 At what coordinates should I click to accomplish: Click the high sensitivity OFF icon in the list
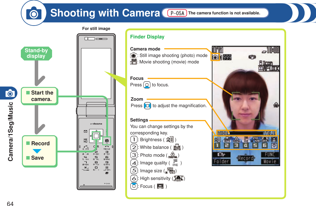pos(178,178)
